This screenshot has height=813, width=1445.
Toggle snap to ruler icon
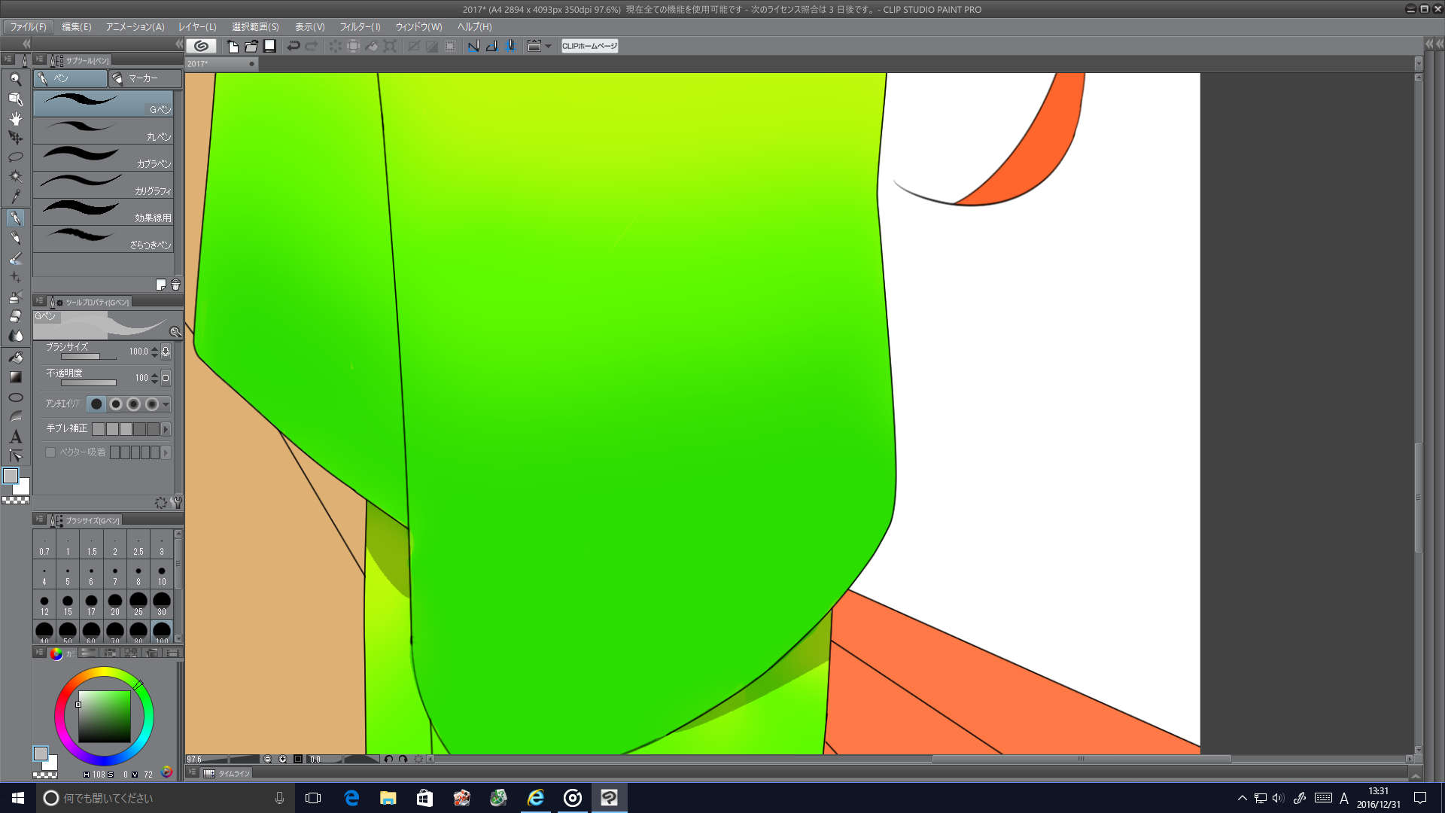click(x=473, y=46)
